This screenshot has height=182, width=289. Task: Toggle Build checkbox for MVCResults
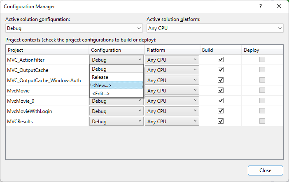[x=221, y=121]
